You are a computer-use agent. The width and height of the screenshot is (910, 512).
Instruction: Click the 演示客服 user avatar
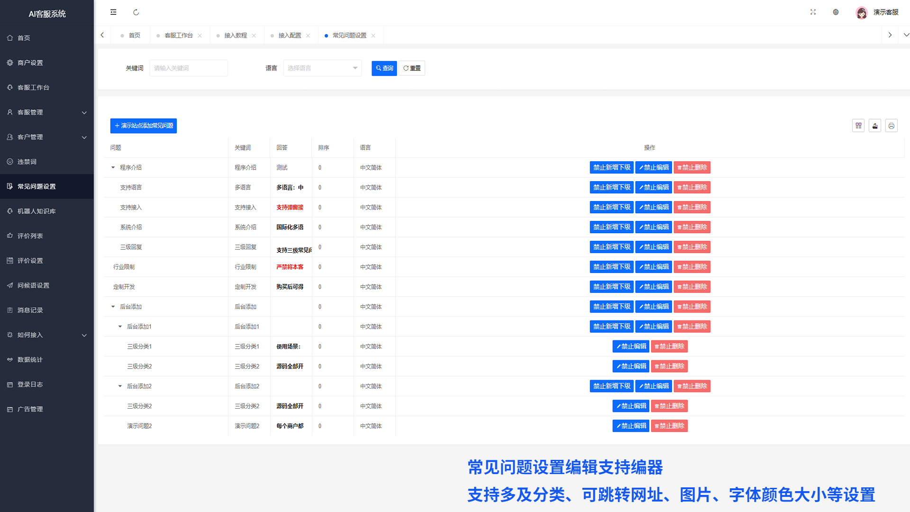coord(862,13)
